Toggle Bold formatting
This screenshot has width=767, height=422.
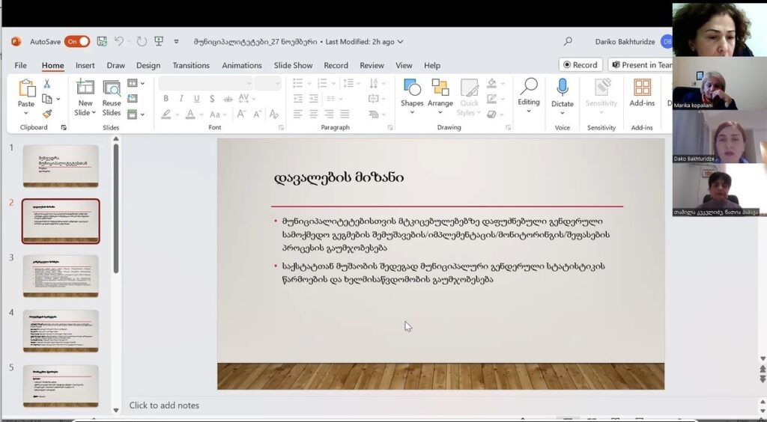click(x=166, y=99)
